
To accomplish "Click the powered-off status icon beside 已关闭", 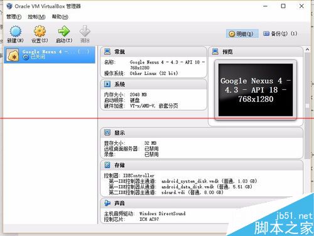I will [x=26, y=57].
